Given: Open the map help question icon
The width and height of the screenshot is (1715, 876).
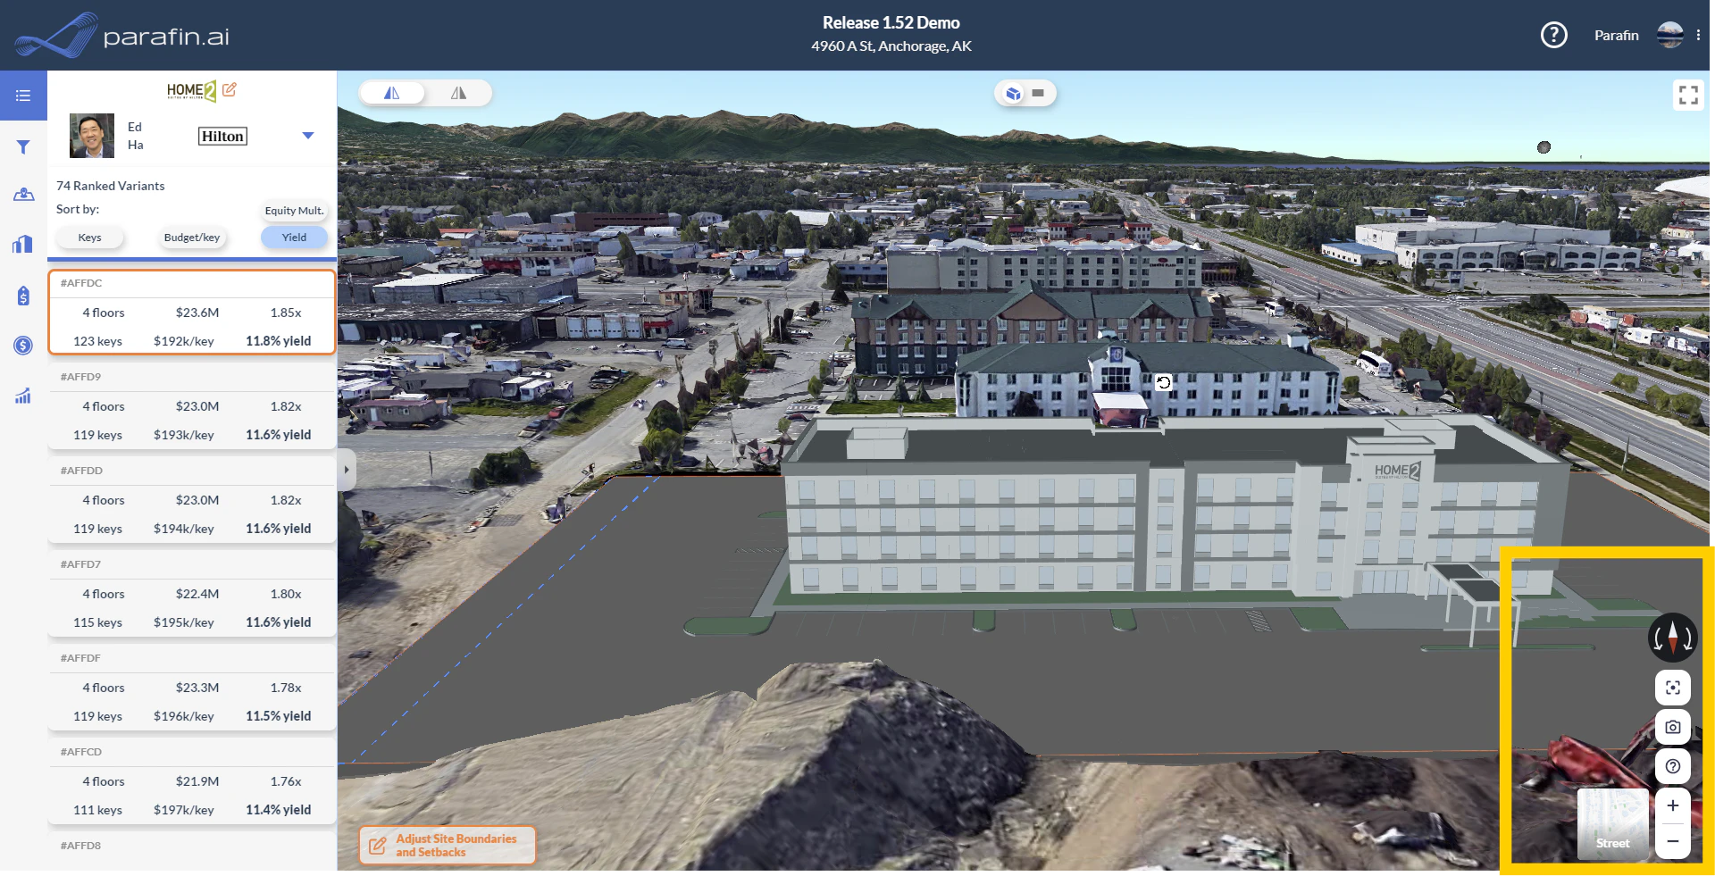Looking at the screenshot, I should coord(1673,766).
